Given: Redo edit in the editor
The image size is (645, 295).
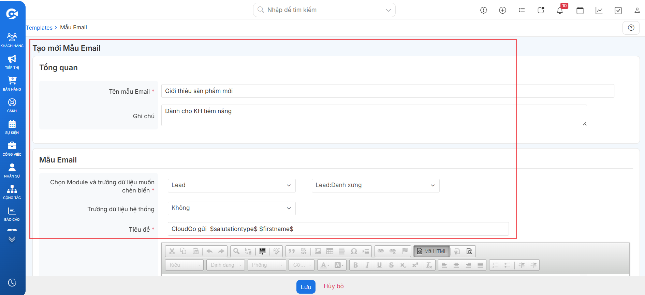Looking at the screenshot, I should click(x=221, y=251).
